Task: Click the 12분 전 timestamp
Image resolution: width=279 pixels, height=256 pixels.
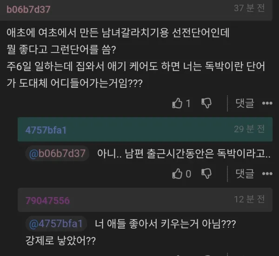Action: click(x=249, y=199)
